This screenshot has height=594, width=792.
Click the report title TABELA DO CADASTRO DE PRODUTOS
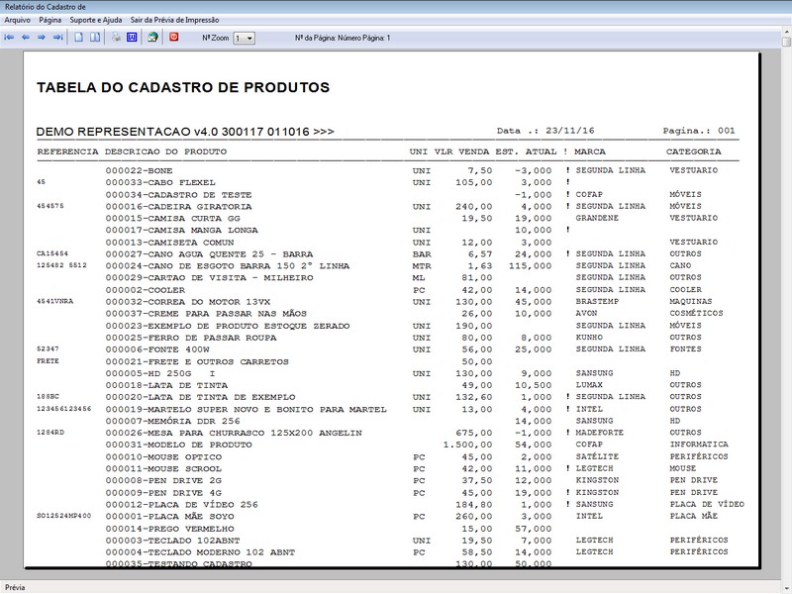[183, 87]
